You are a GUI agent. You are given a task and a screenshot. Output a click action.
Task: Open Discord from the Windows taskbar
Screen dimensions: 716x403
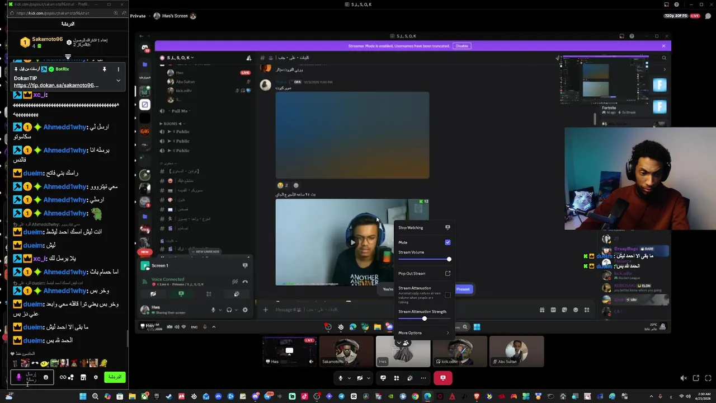(x=255, y=396)
